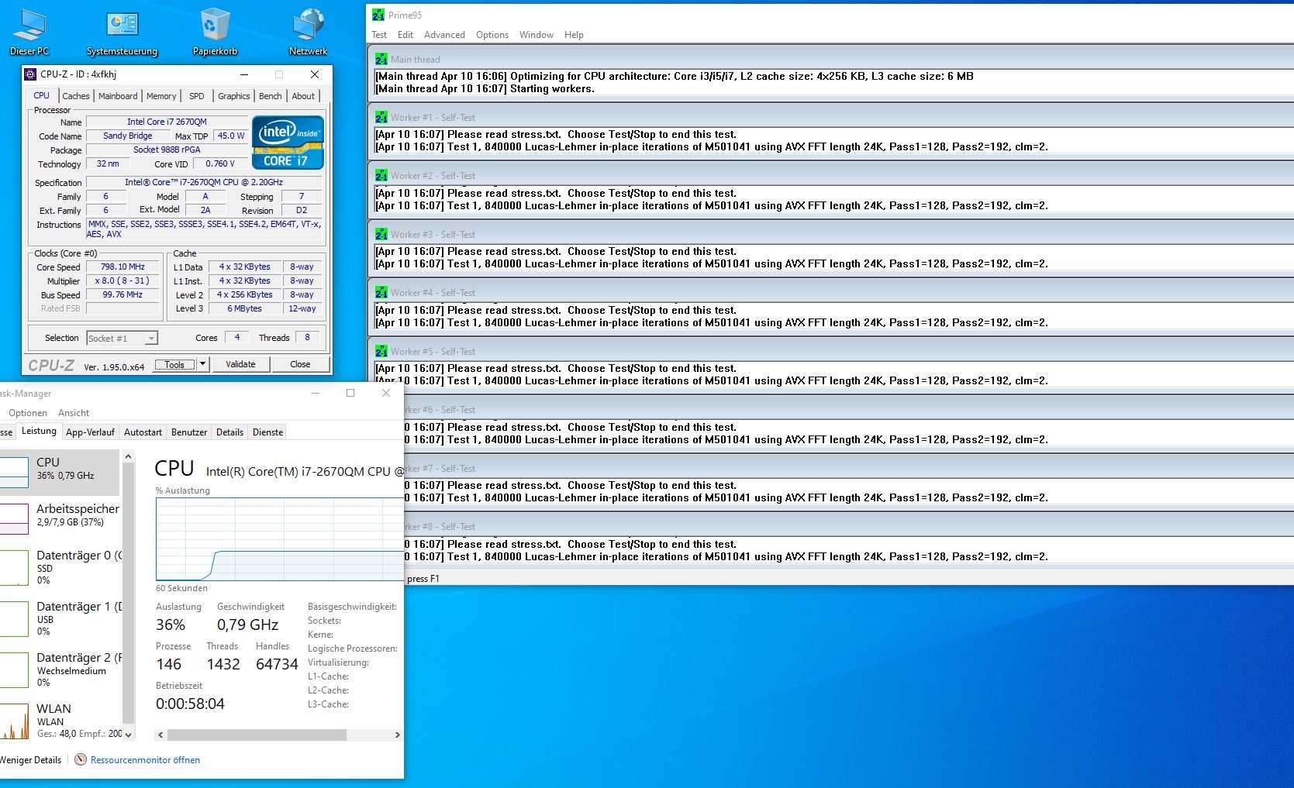Open the Memory tab in CPU-Z
The image size is (1294, 788).
[161, 96]
